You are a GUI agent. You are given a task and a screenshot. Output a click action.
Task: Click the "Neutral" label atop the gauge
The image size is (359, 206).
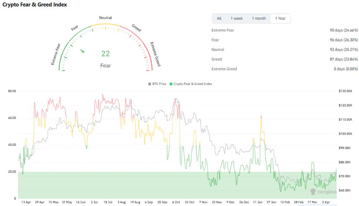pos(106,18)
